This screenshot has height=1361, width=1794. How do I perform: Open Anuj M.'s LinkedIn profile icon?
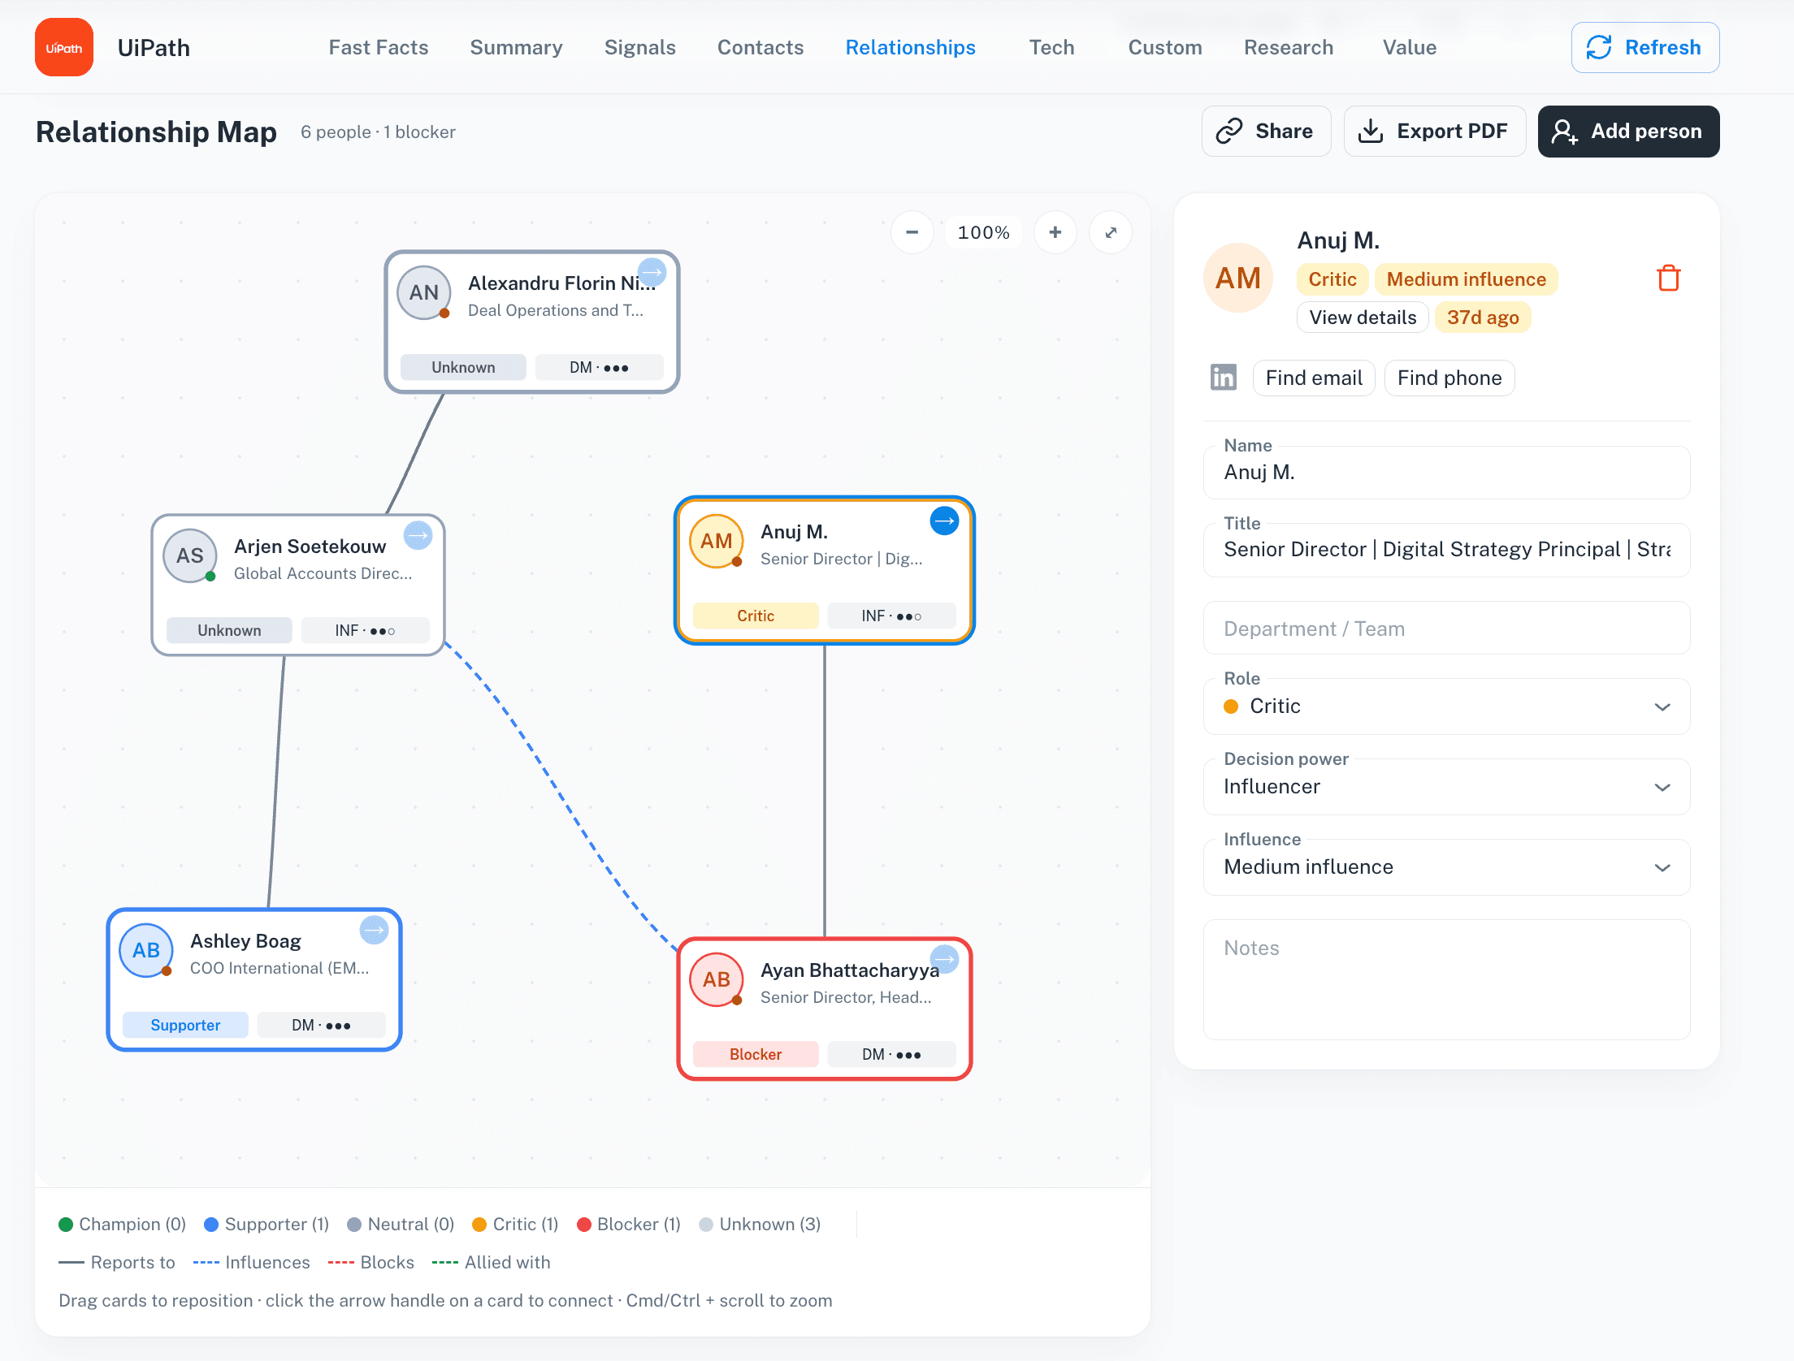[1223, 378]
